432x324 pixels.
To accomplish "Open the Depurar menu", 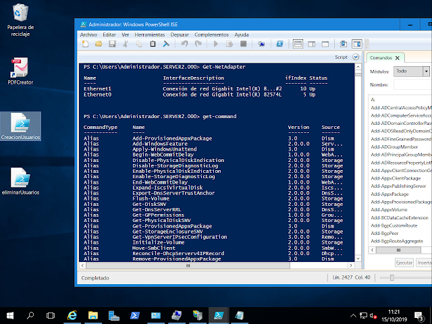I will (180, 34).
